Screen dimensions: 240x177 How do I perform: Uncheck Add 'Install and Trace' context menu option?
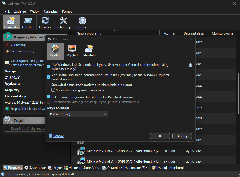[x=48, y=77]
